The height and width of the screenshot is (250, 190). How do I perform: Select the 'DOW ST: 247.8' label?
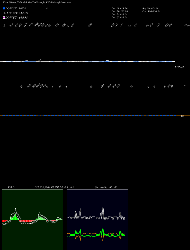(x=16, y=9)
